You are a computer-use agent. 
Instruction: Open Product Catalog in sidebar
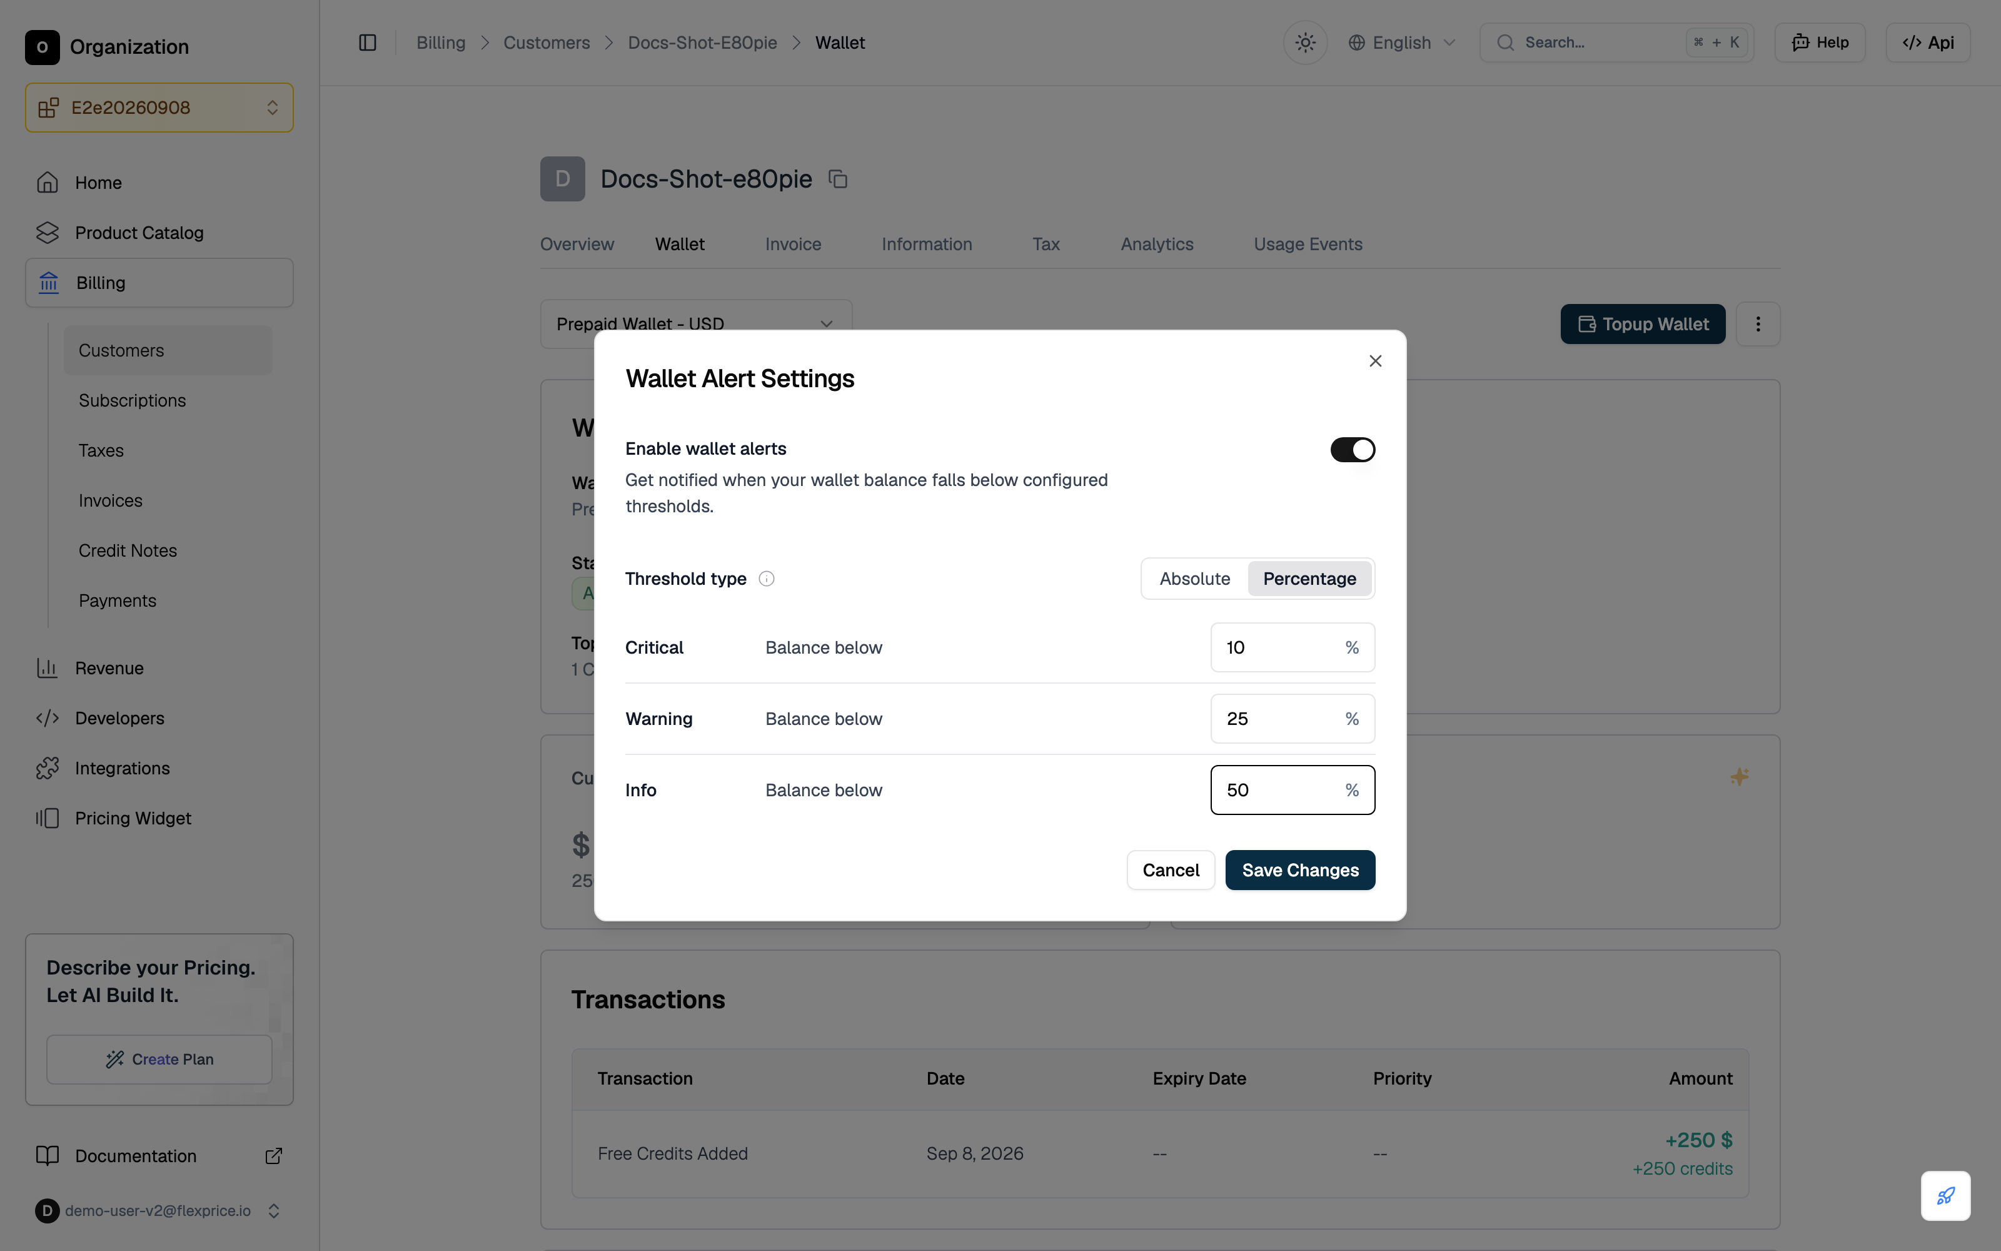pos(159,233)
